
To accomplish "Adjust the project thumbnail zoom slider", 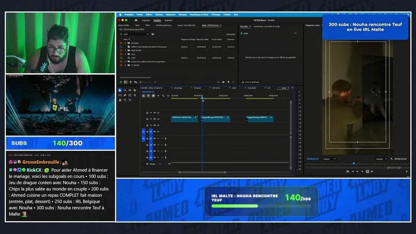I will tap(146, 82).
